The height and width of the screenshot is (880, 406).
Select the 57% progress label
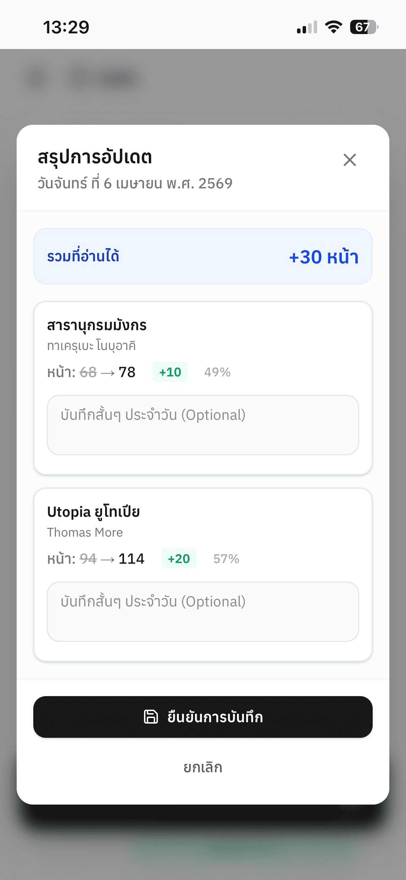coord(226,559)
